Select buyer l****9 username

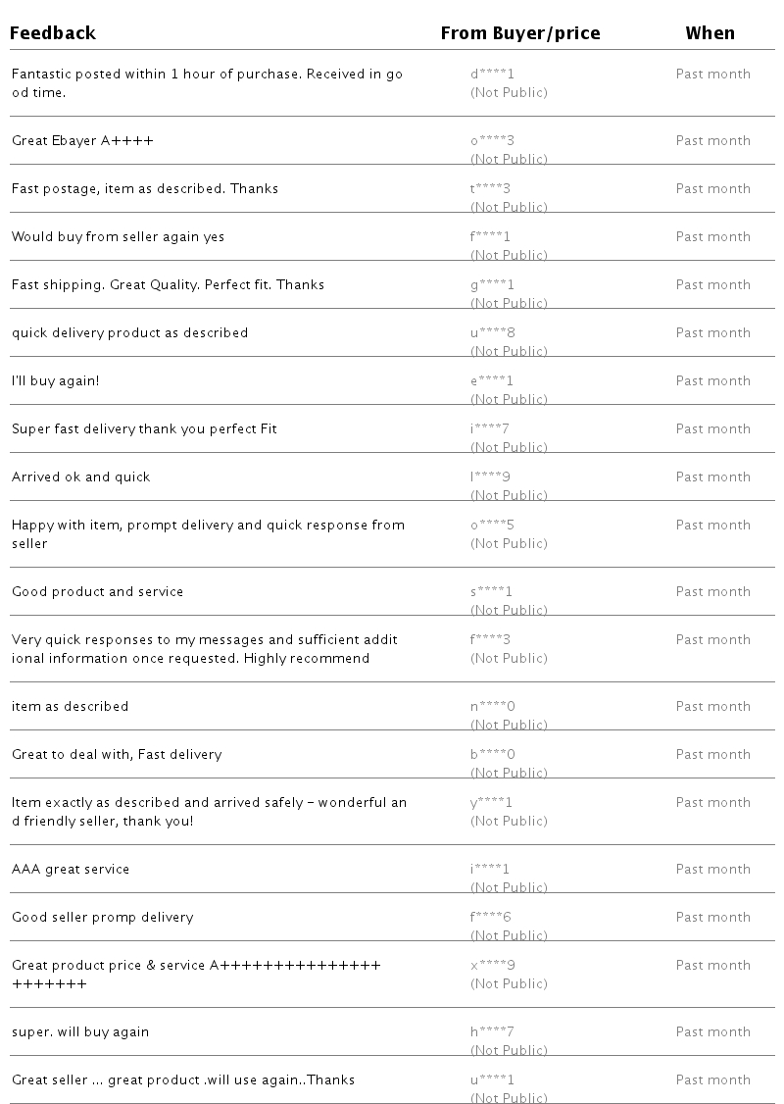[490, 477]
